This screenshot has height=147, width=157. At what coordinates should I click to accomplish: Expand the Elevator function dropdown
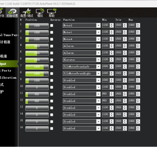pos(98,60)
